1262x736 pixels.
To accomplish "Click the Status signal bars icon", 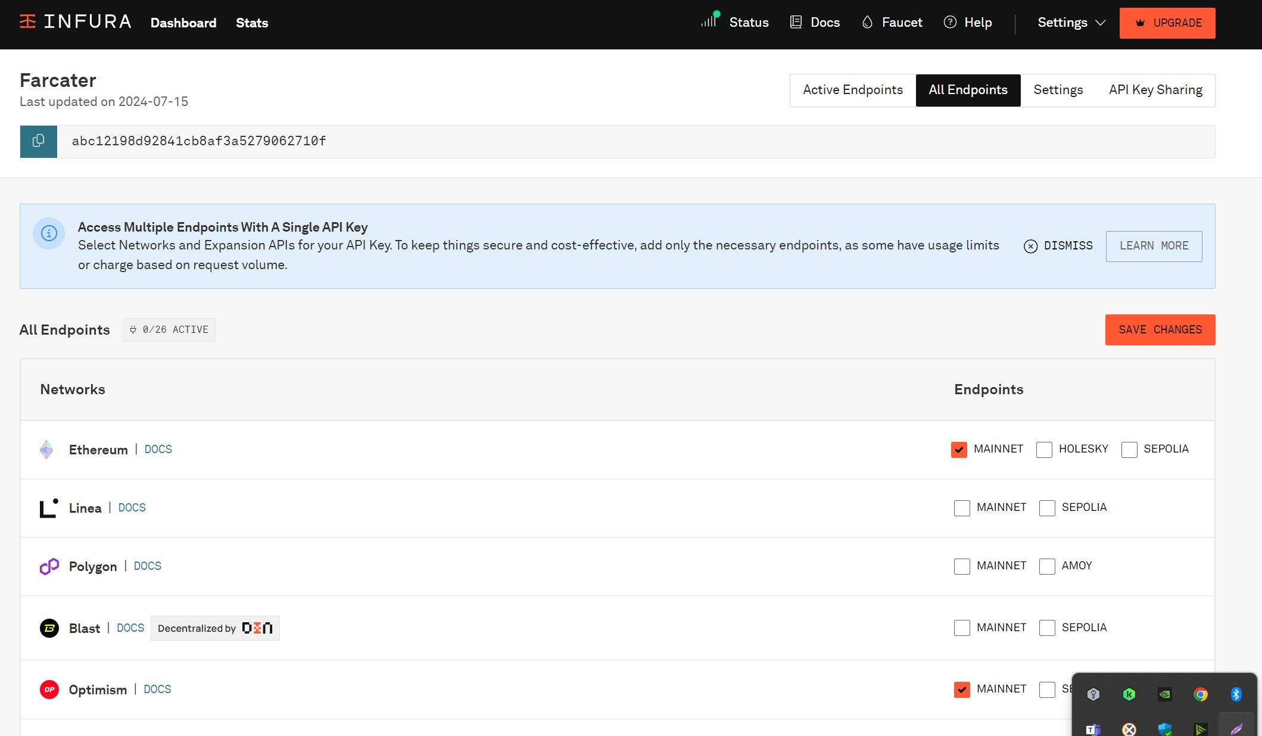I will 710,20.
